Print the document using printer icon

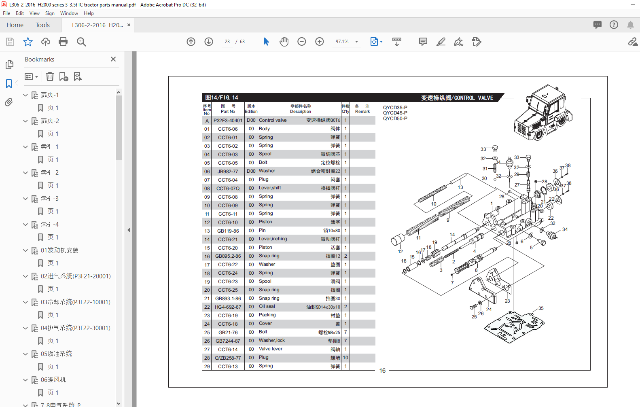coord(63,42)
